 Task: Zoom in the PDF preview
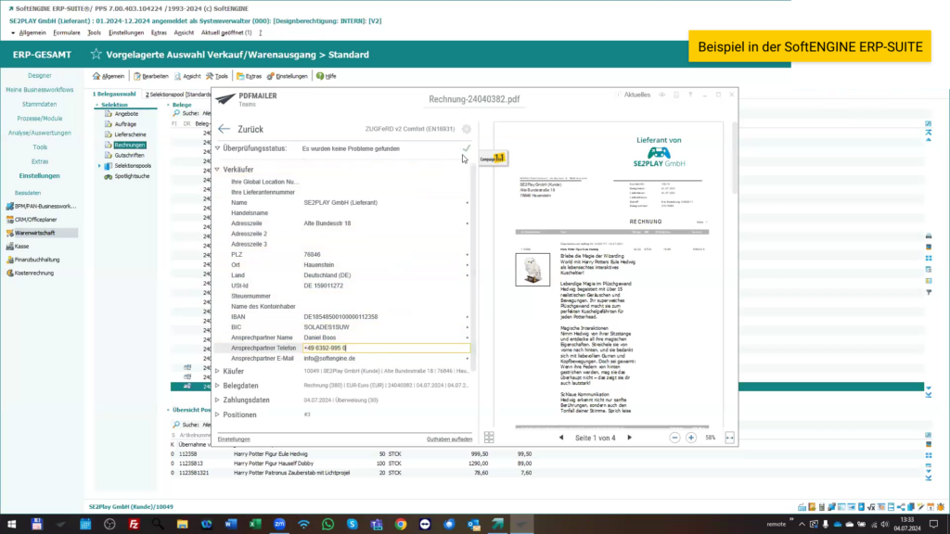coord(690,438)
